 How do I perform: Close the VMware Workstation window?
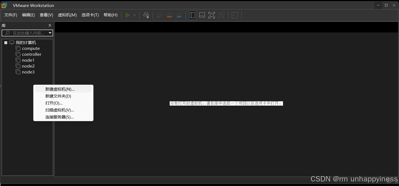pos(394,5)
